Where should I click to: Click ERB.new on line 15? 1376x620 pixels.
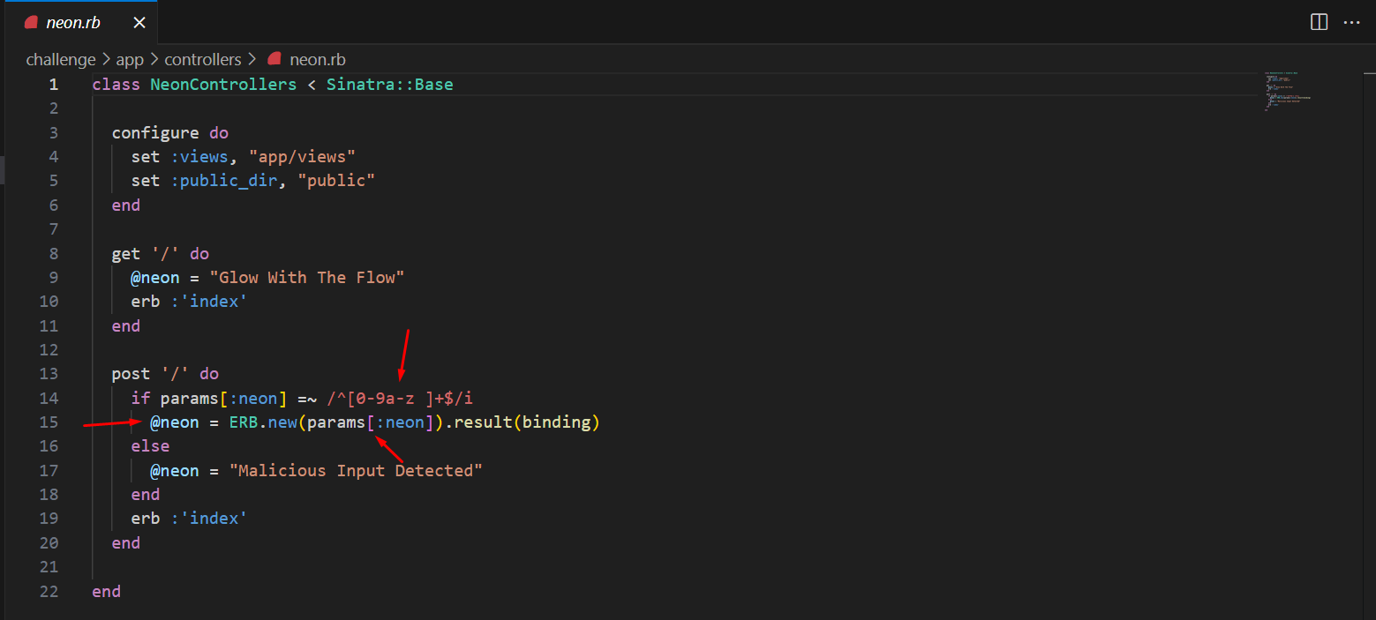263,422
